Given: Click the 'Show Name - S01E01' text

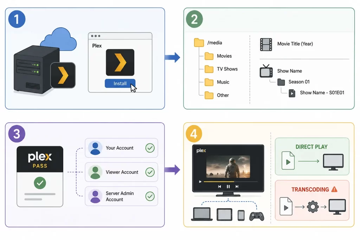Looking at the screenshot, I should tap(322, 93).
